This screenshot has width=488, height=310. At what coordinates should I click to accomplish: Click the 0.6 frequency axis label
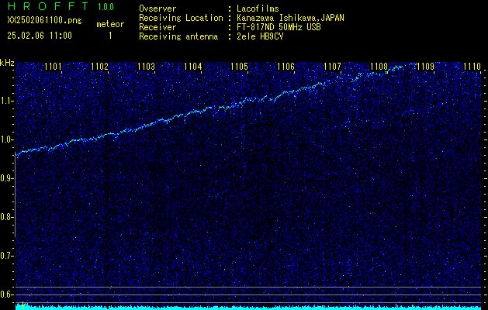coord(7,294)
